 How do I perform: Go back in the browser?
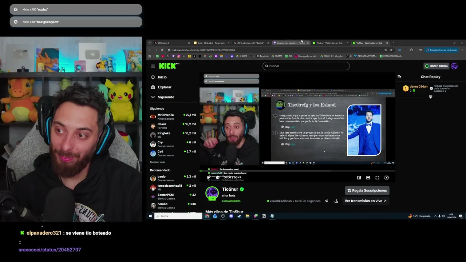coord(150,50)
